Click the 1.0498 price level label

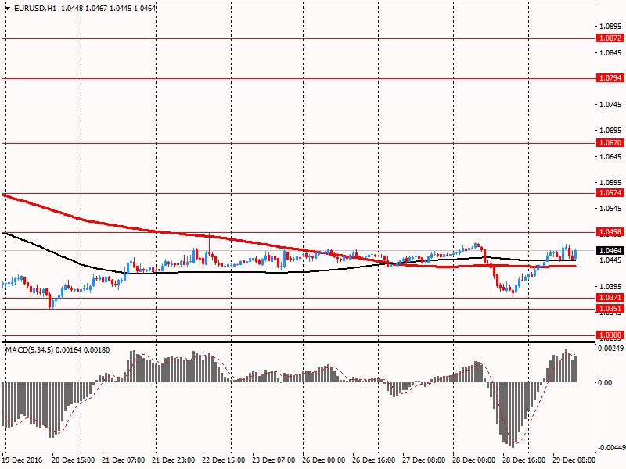[x=610, y=232]
